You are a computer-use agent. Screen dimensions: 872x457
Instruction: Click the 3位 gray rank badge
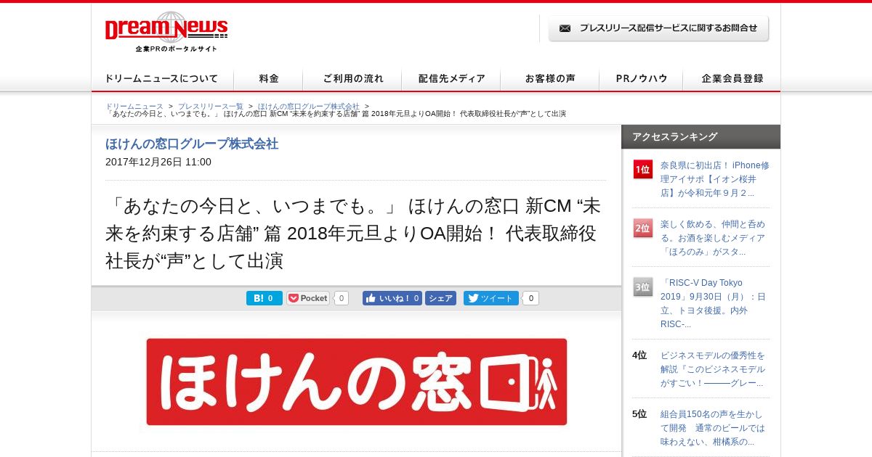click(642, 287)
